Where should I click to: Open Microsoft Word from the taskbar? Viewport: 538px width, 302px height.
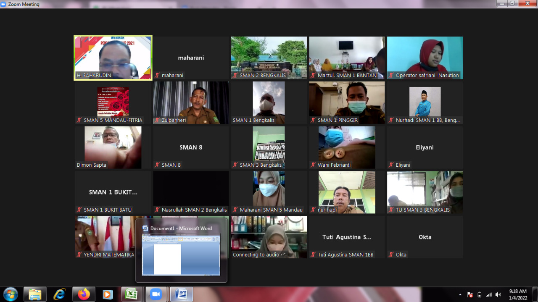tap(182, 294)
